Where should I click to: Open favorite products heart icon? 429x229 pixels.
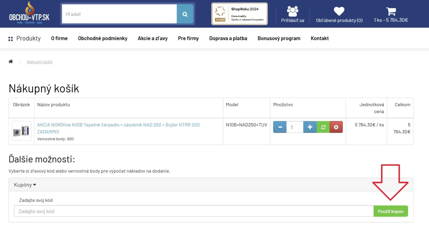click(x=339, y=12)
